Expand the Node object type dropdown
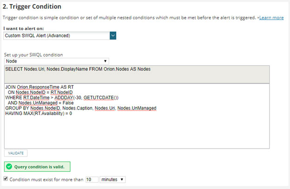This screenshot has width=290, height=189. pos(57,61)
